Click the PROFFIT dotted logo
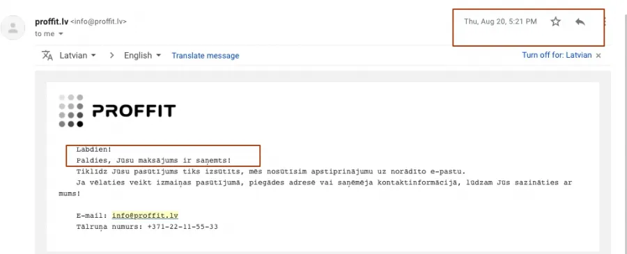 (x=117, y=111)
